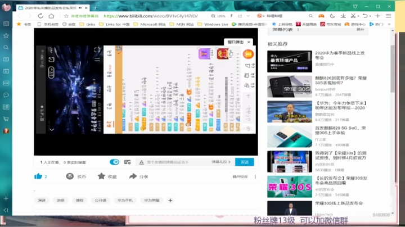Open the 手机书签 bookmark
Viewport: 405px width, 227px height.
pyautogui.click(x=48, y=24)
